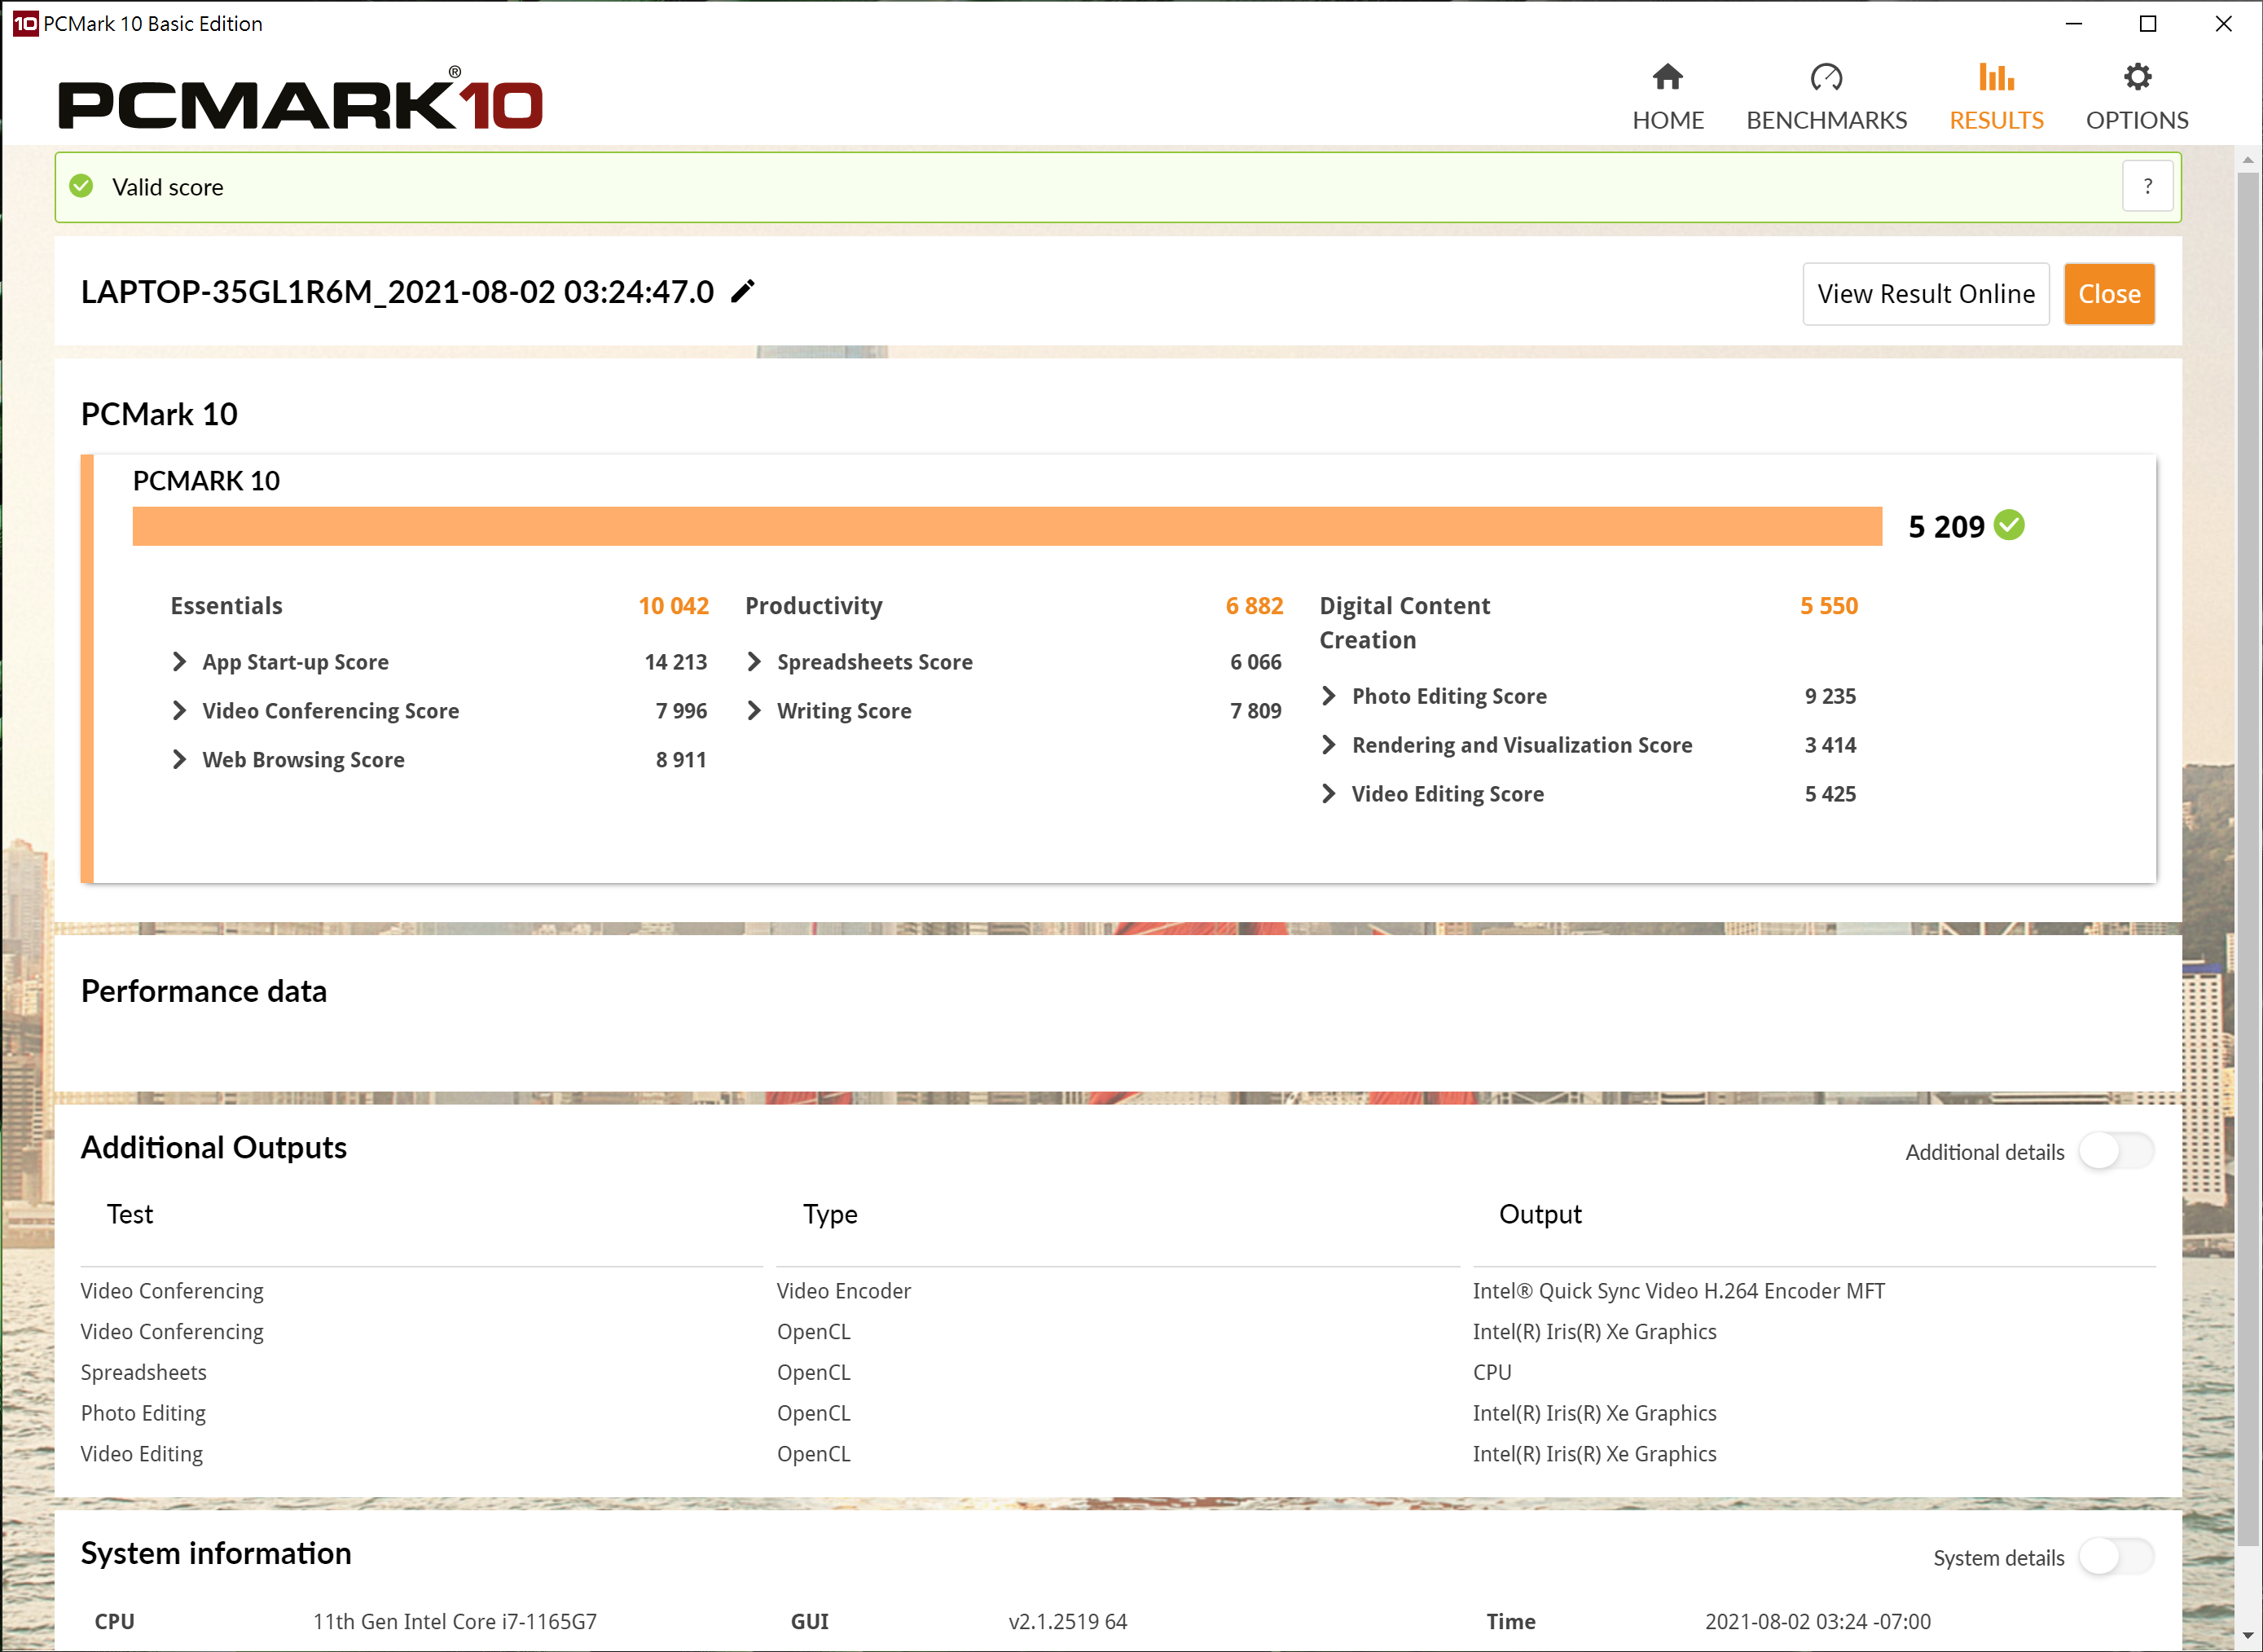This screenshot has width=2263, height=1652.
Task: Expand the Web Browsing Score row
Action: pyautogui.click(x=180, y=760)
